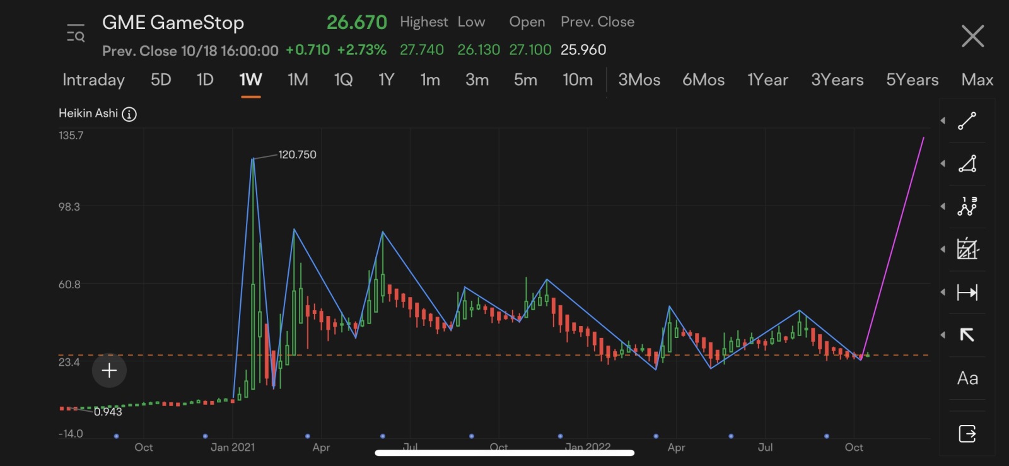Set chart range to 6Mos
1009x466 pixels.
703,79
